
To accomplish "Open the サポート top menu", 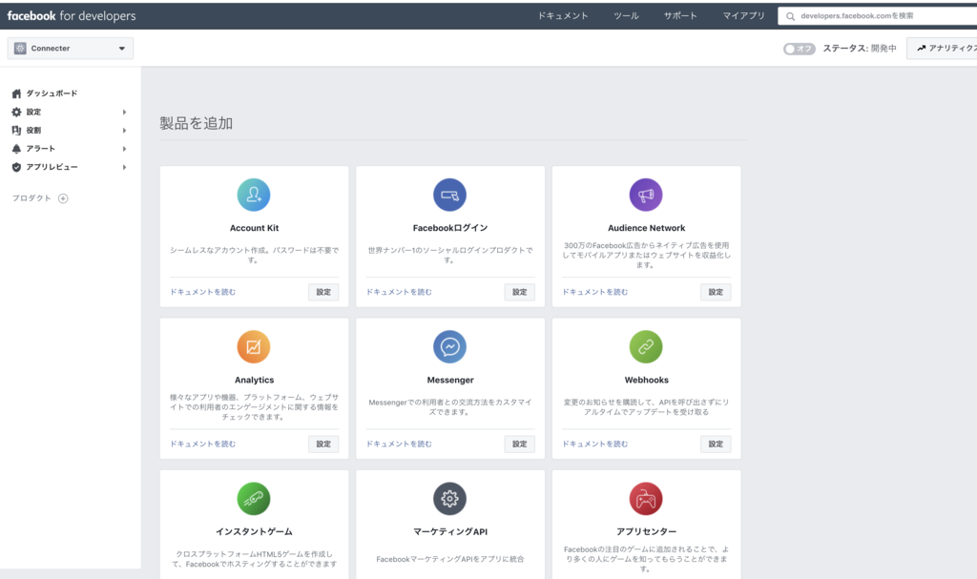I will click(x=680, y=16).
